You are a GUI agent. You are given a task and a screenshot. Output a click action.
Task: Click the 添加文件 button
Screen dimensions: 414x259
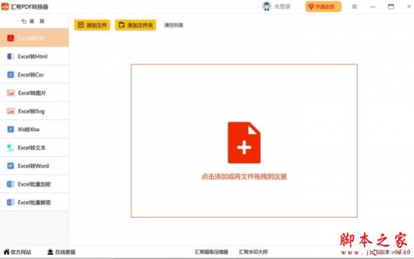pyautogui.click(x=92, y=25)
